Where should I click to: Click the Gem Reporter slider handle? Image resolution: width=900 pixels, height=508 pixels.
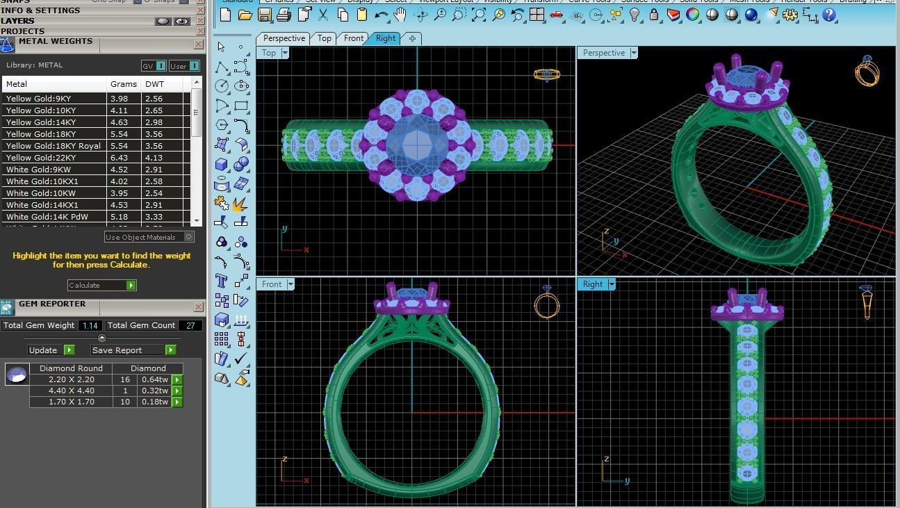[x=102, y=338]
